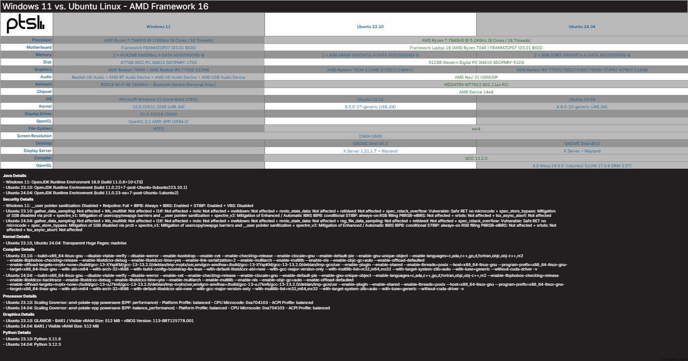
Task: Click the Compiler row label
Action: point(43,158)
